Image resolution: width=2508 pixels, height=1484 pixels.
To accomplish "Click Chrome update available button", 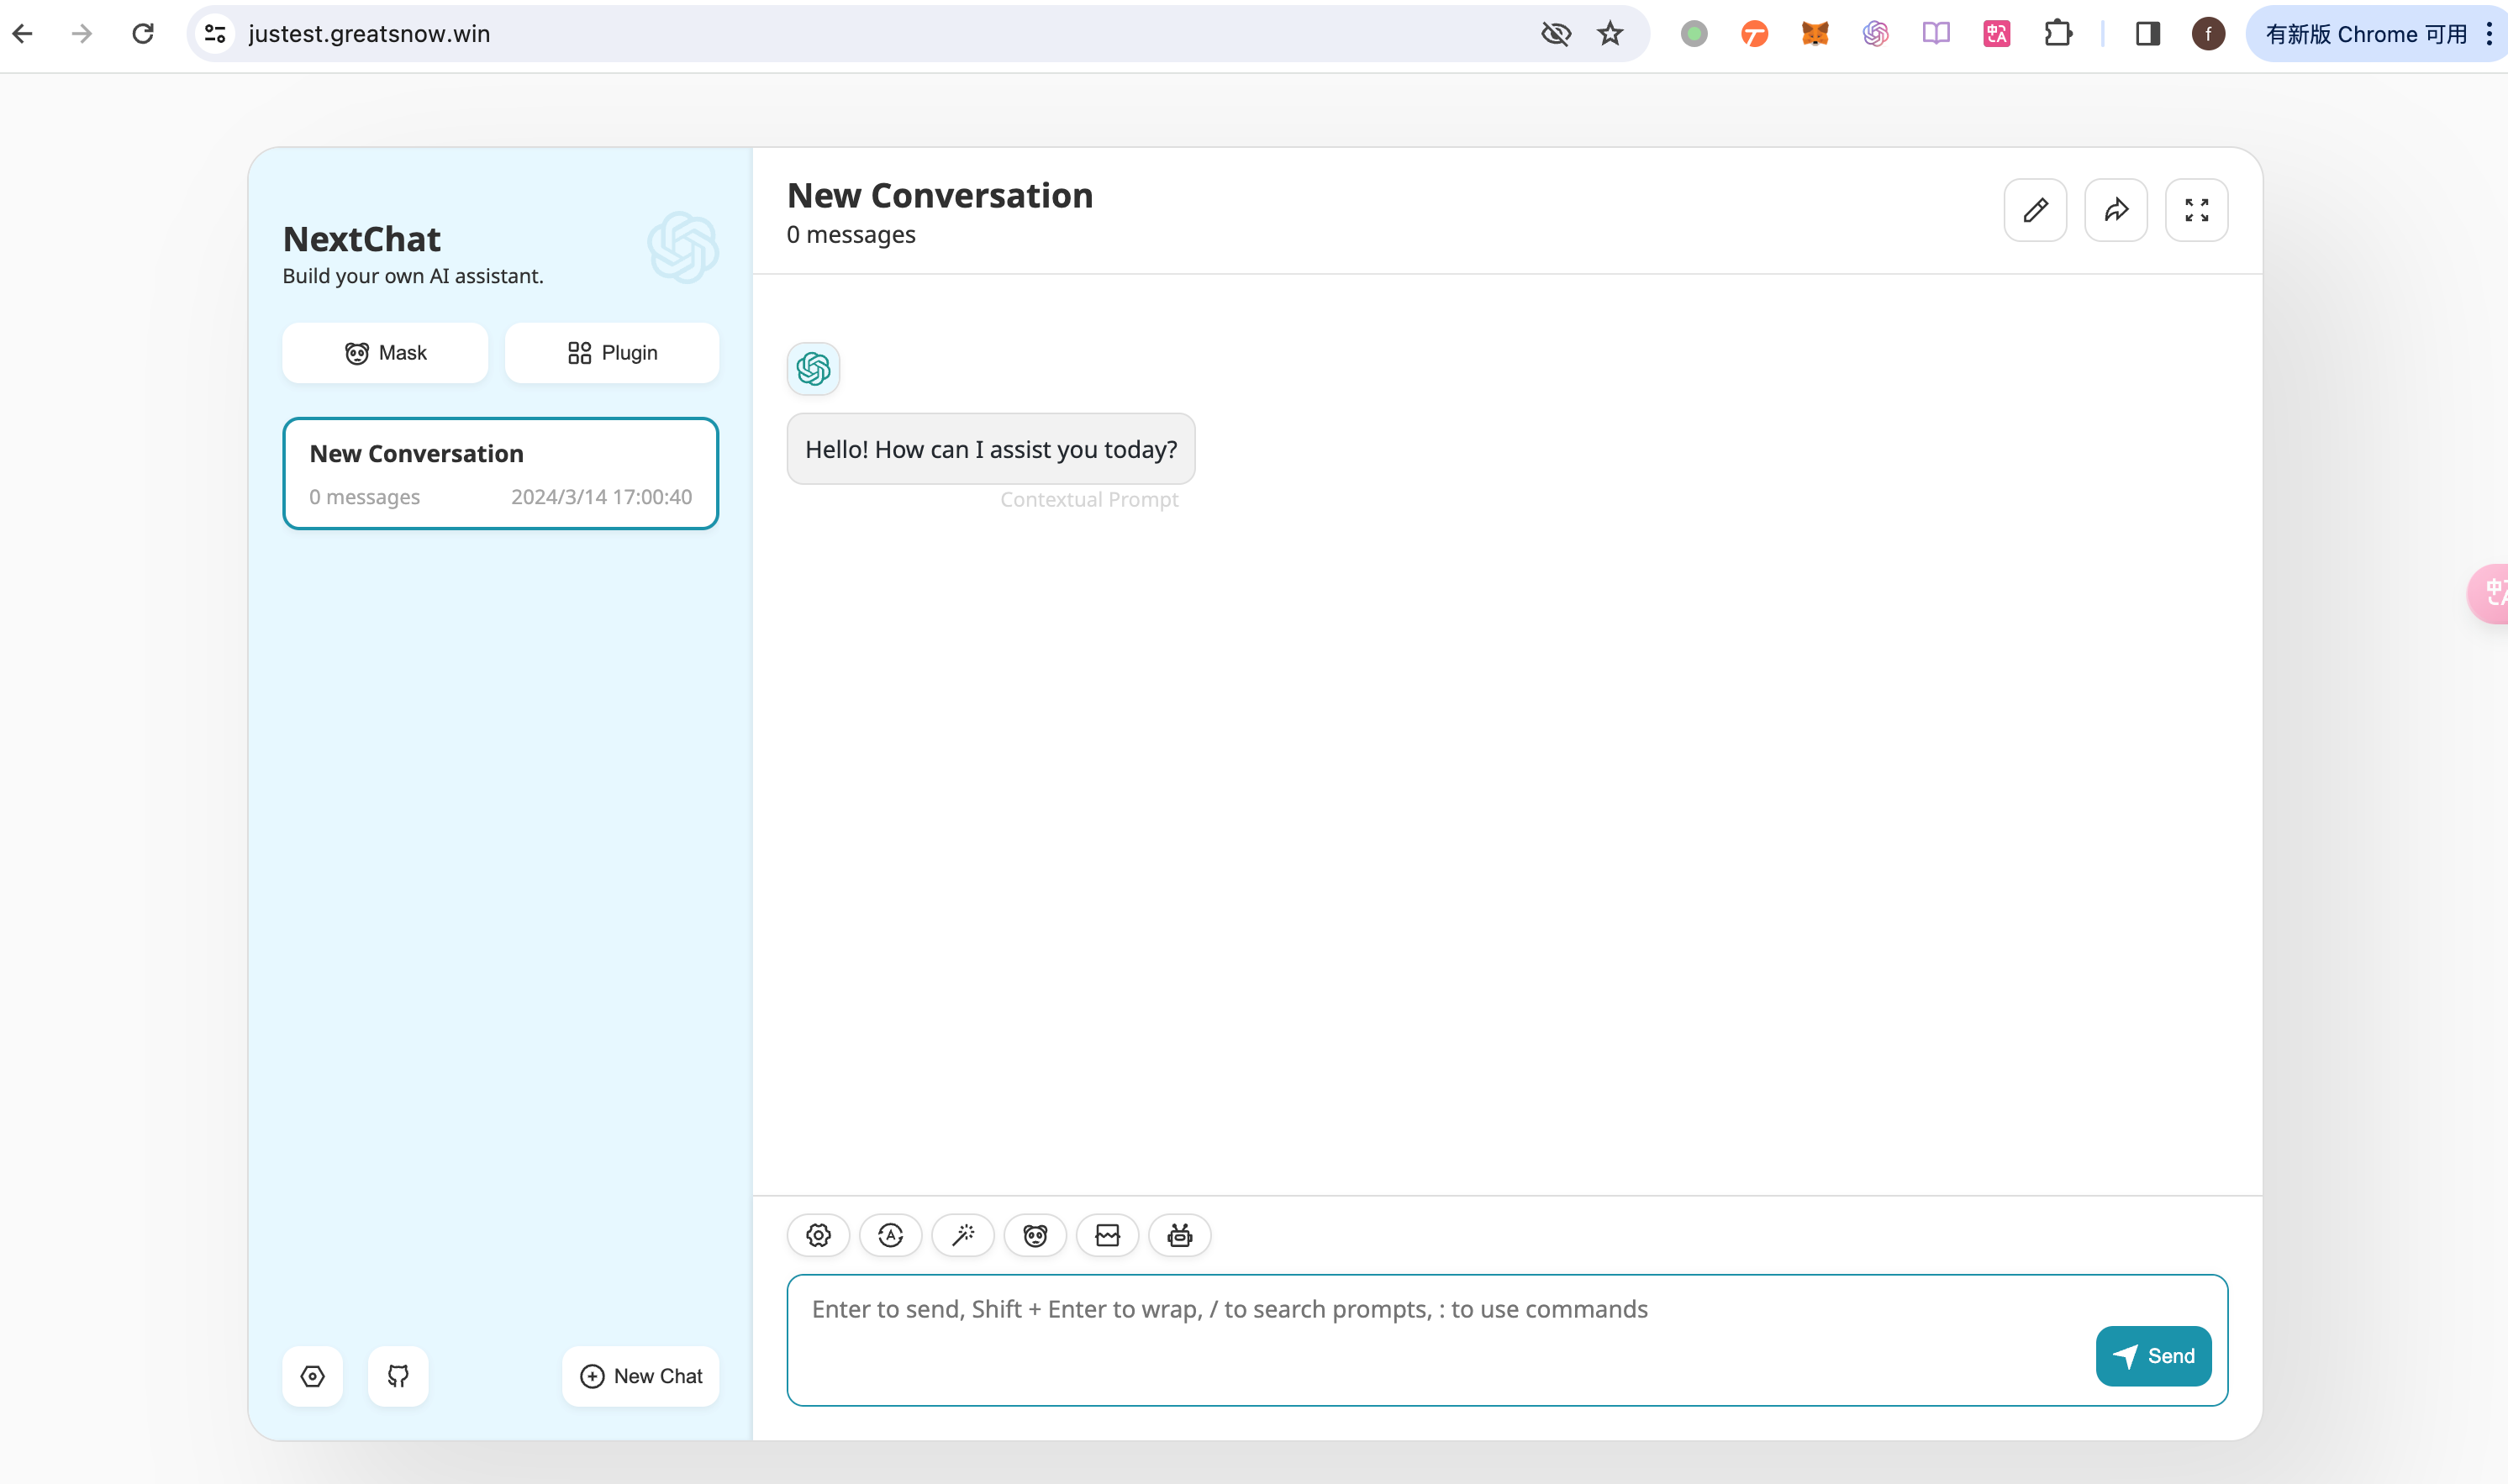I will pyautogui.click(x=2365, y=34).
